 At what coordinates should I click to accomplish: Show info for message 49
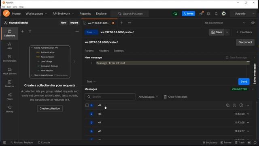pyautogui.click(x=241, y=105)
